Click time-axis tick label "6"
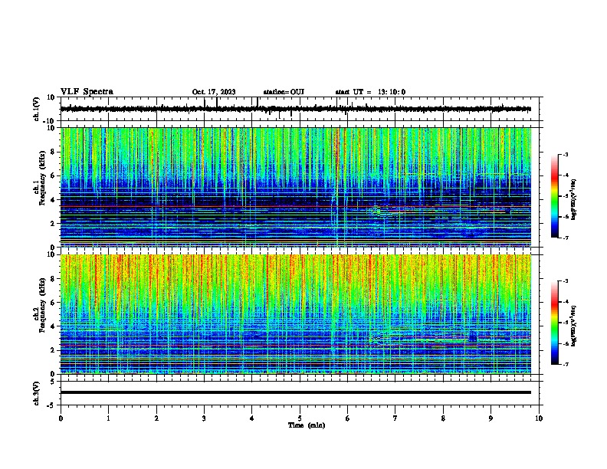 [x=348, y=418]
